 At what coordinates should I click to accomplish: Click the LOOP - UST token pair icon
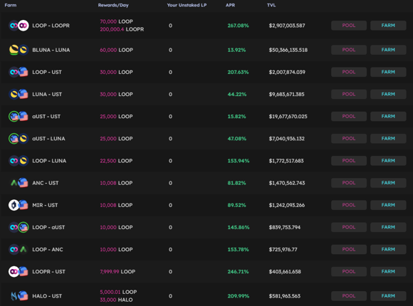coord(19,72)
